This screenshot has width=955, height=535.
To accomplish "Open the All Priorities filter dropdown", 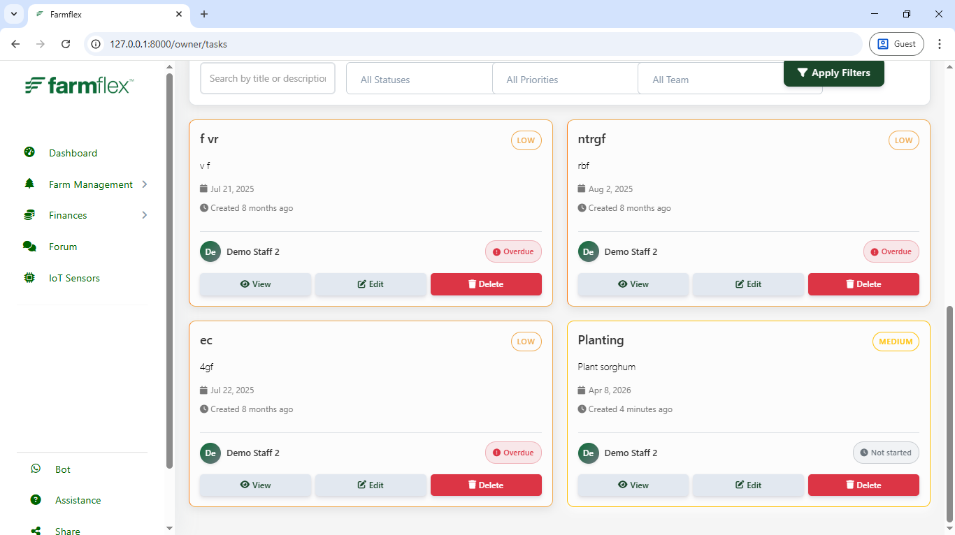I will (565, 79).
